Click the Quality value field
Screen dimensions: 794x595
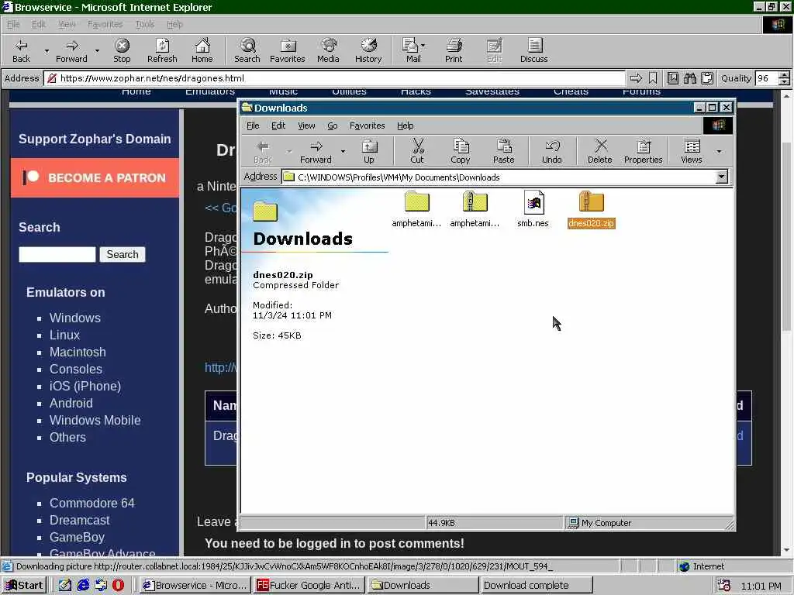(767, 78)
